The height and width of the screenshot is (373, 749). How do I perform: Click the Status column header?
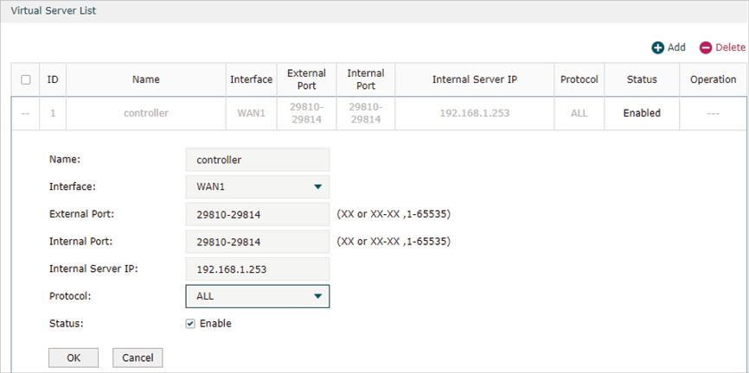click(x=642, y=79)
